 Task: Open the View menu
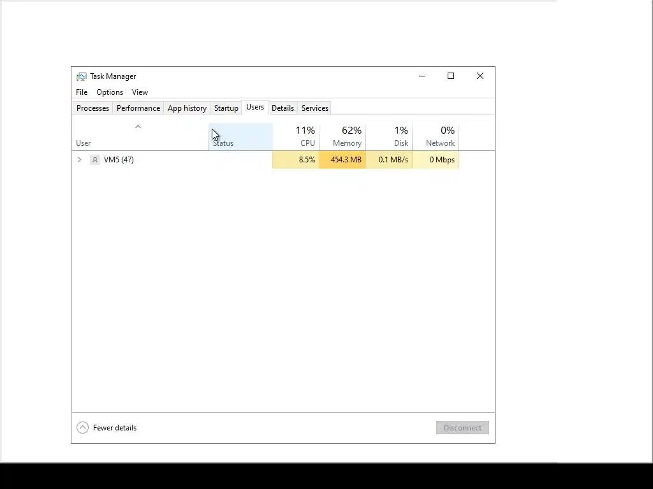[x=140, y=92]
